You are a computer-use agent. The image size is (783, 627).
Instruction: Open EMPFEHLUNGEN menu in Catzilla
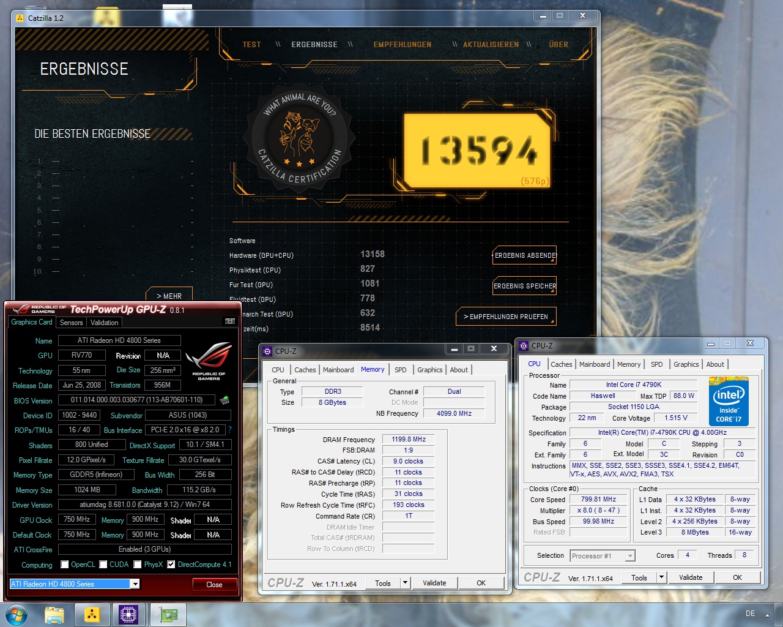(403, 45)
